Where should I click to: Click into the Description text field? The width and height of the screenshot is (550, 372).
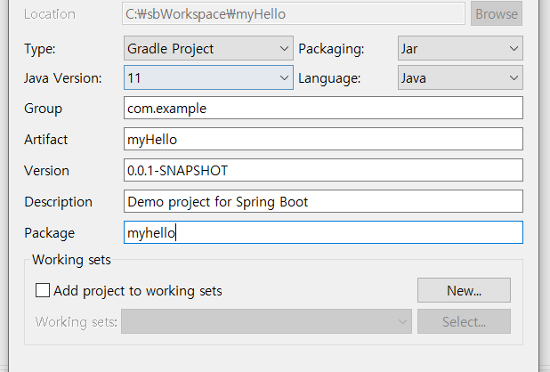322,201
